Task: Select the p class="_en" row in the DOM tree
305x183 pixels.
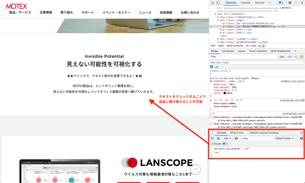Action: (x=257, y=23)
